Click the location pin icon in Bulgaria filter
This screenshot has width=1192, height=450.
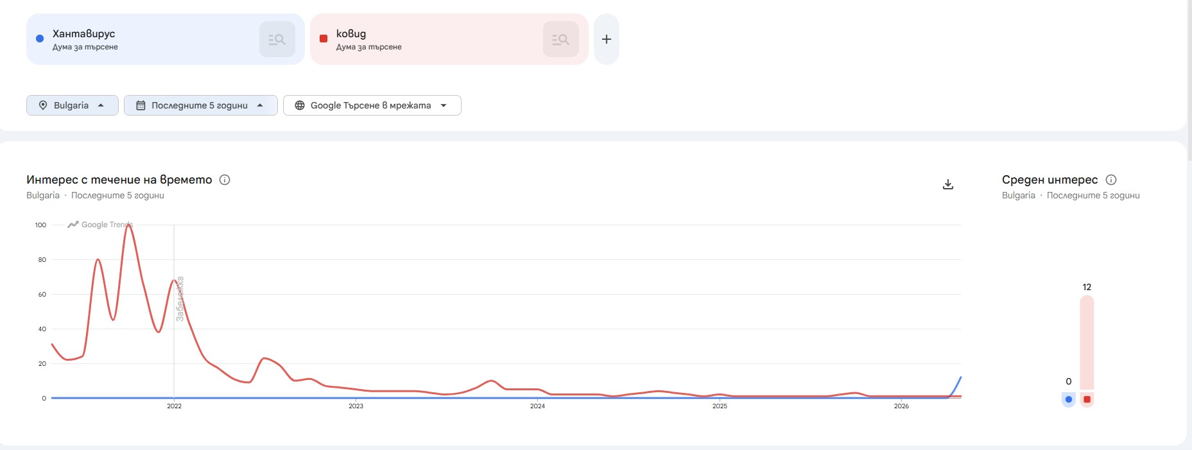(x=43, y=105)
